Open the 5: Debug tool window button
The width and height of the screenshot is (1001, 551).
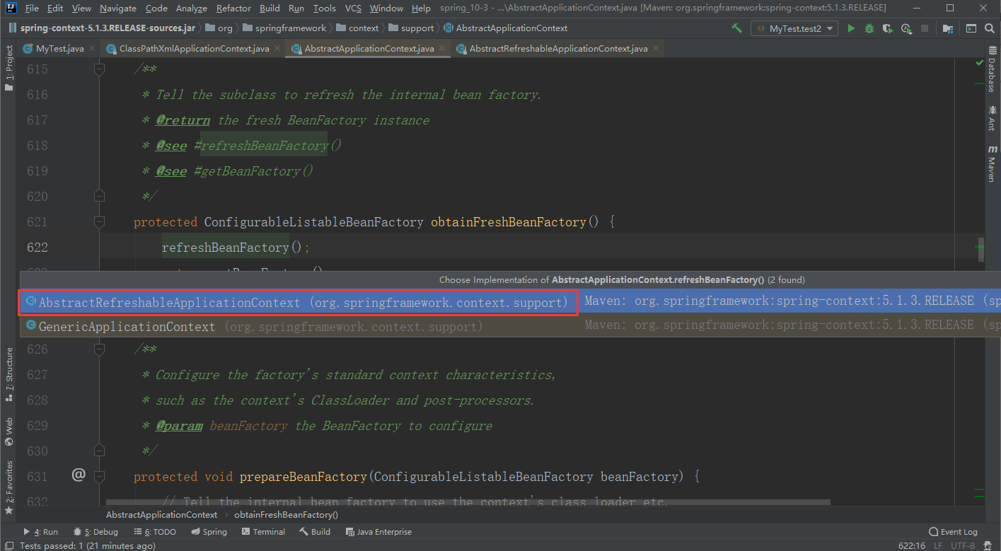pos(96,532)
